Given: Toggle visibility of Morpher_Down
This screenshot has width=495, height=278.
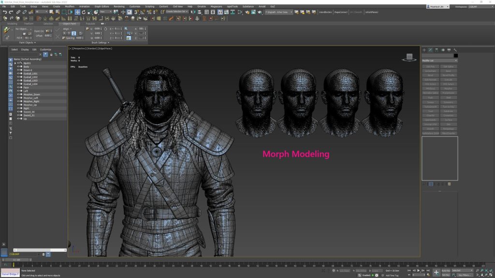Looking at the screenshot, I should click(x=18, y=94).
